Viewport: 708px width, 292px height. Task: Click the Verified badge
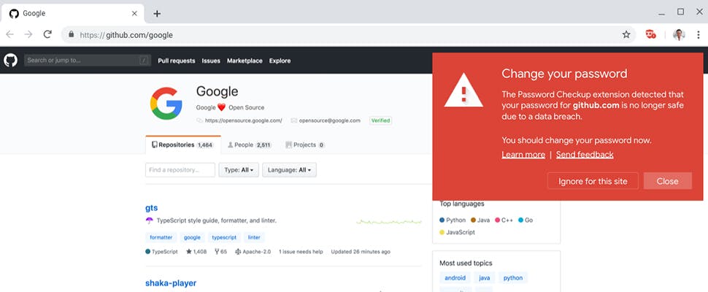(380, 120)
